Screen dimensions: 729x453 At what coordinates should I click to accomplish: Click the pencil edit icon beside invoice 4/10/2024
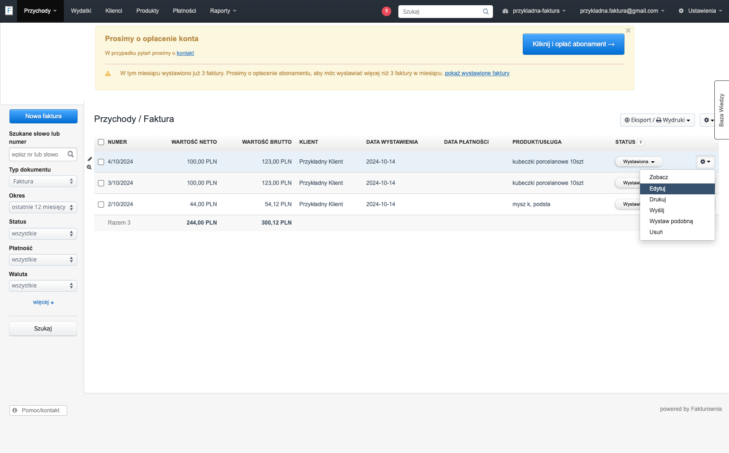point(90,159)
